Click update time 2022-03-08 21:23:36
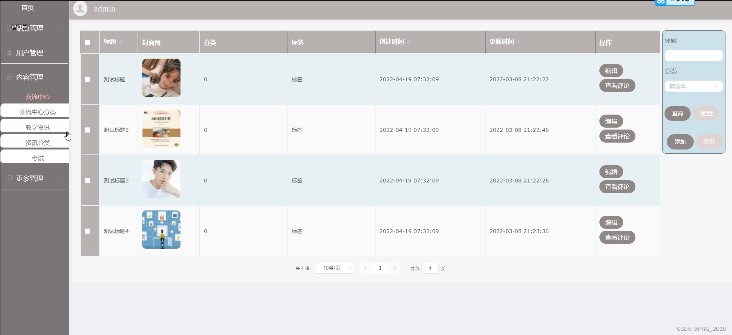 point(519,231)
